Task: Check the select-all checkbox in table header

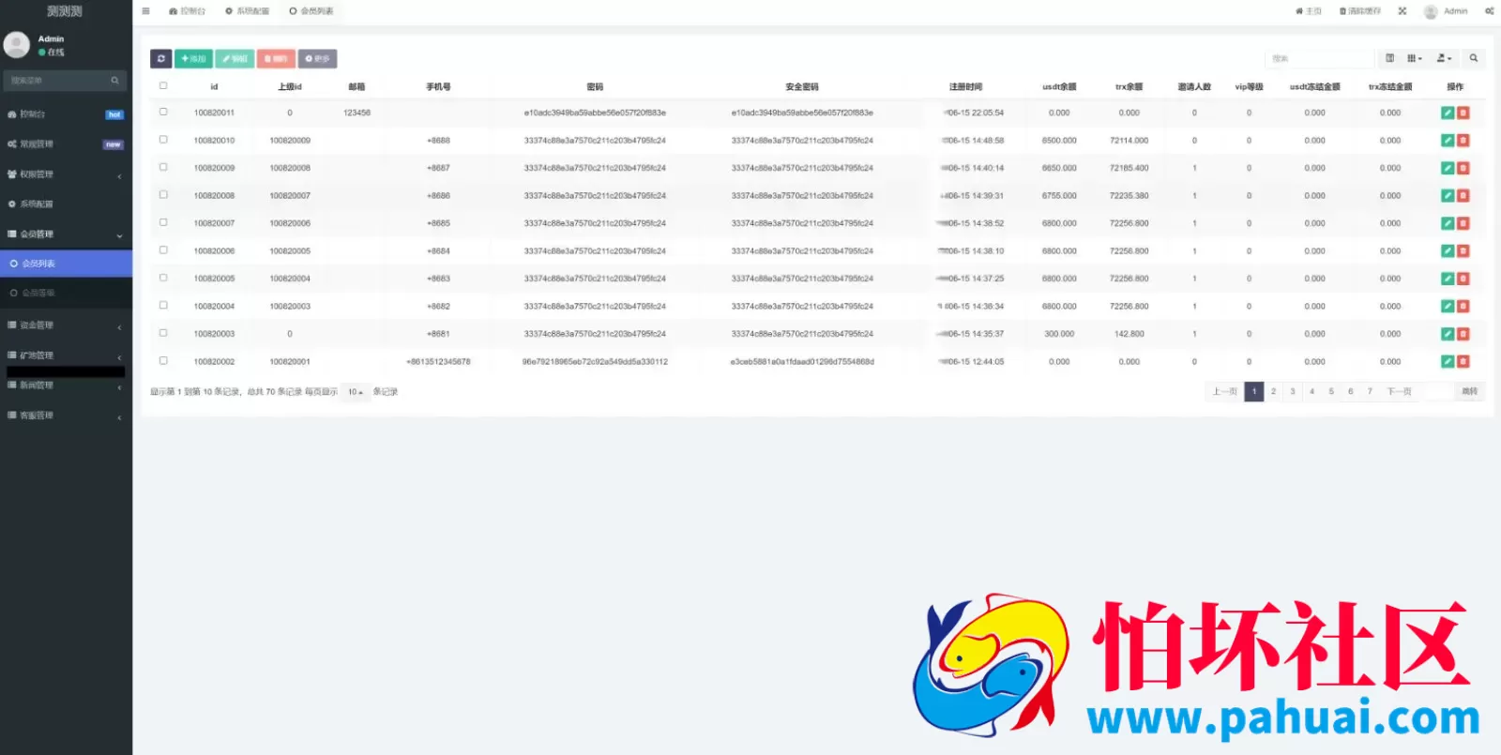Action: [163, 85]
